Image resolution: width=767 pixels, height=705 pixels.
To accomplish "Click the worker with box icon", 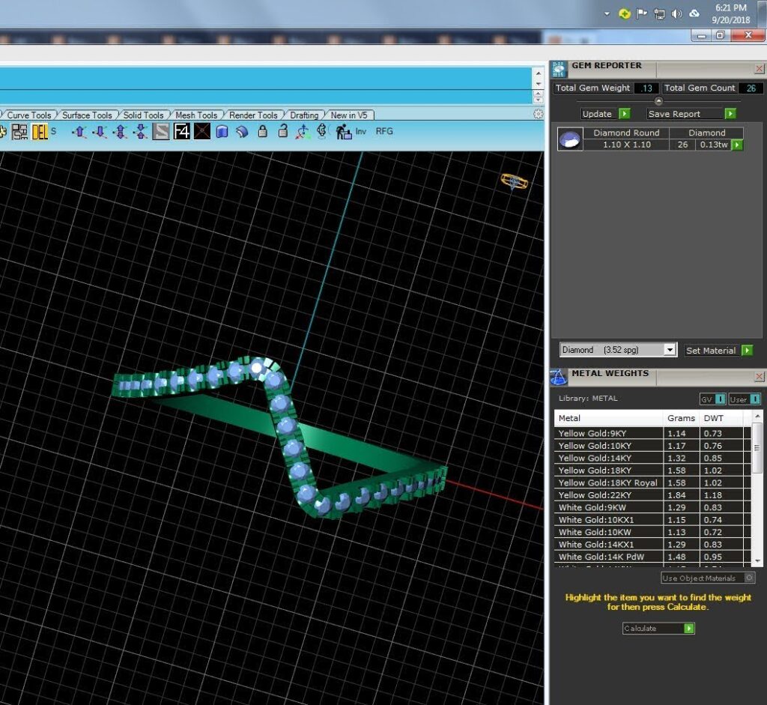I will (343, 131).
